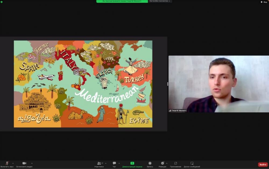Select the speaker's video thumbnail
The height and width of the screenshot is (169, 269).
[x=218, y=84]
